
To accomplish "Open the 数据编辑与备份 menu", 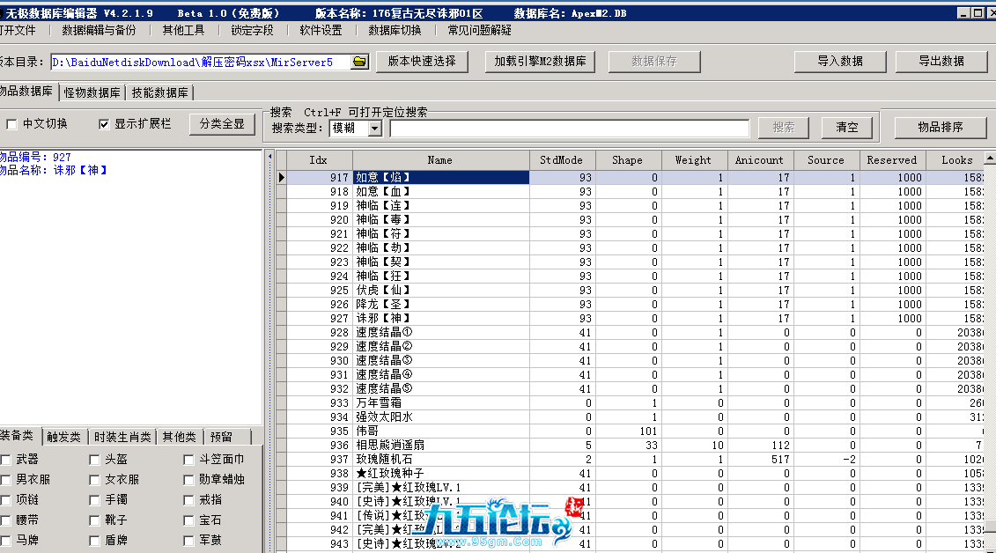I will 99,30.
